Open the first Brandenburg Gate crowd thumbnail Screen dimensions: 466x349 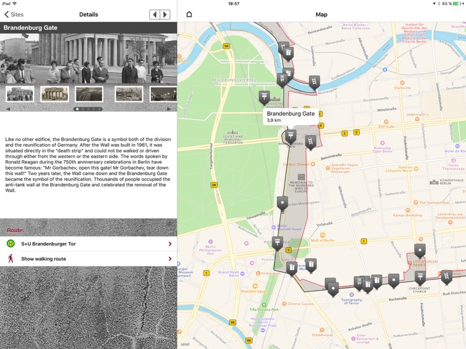pos(20,94)
